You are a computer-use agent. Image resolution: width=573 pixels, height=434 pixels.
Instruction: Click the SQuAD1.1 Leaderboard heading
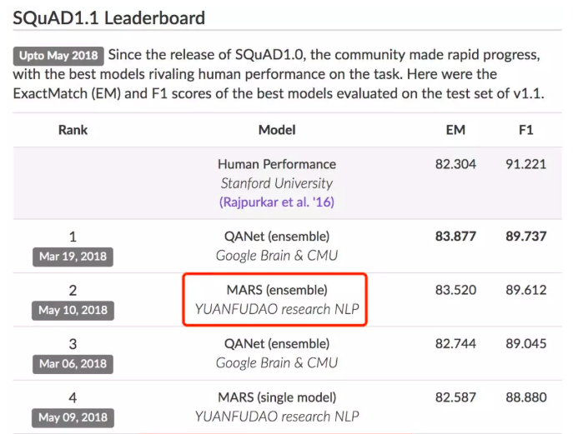109,17
